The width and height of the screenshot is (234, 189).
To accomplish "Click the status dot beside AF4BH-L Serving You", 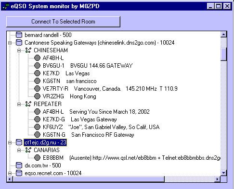I will (x=37, y=112).
